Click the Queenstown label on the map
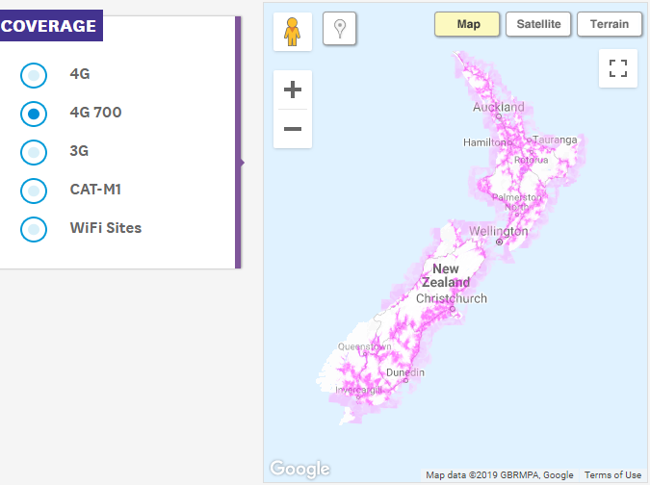The height and width of the screenshot is (485, 650). coord(364,346)
